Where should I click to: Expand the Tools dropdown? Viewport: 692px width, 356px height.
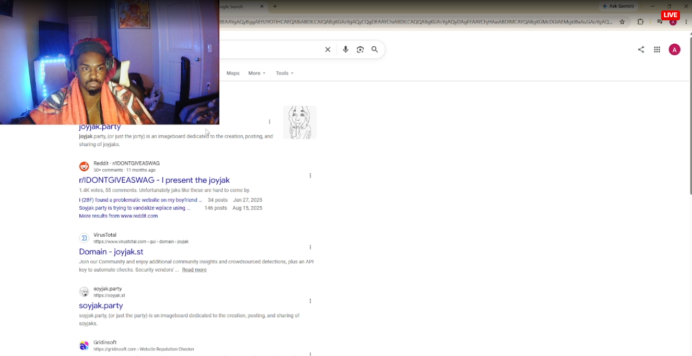(284, 73)
